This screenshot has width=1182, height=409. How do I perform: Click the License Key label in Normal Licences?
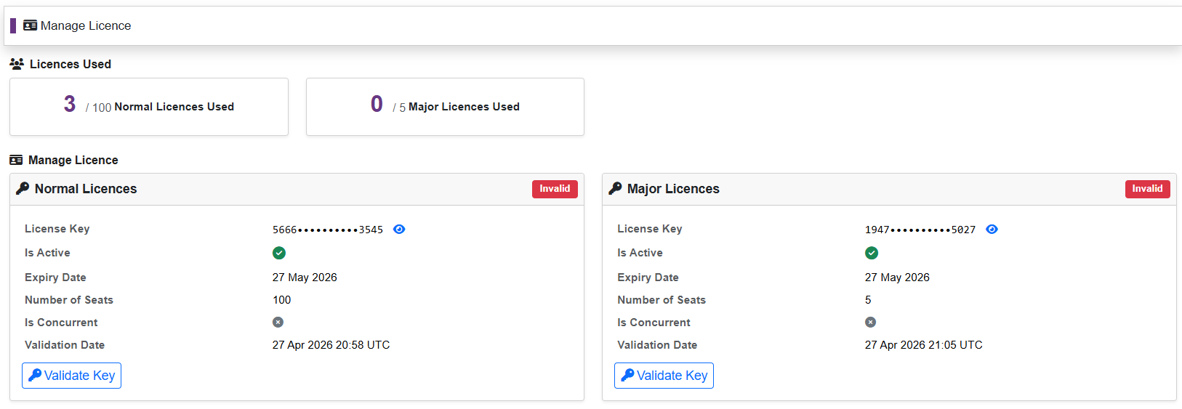[57, 229]
